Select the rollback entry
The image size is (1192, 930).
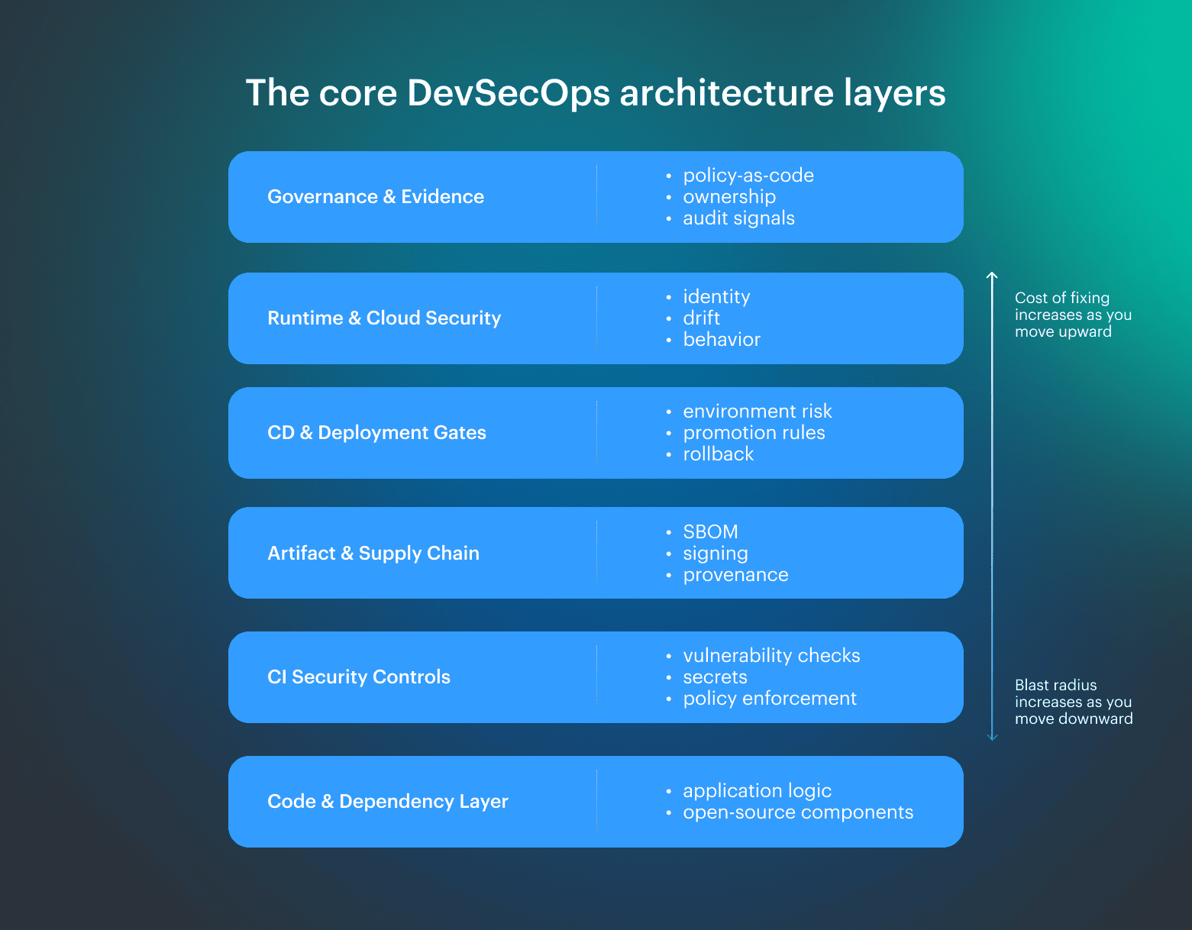click(719, 454)
